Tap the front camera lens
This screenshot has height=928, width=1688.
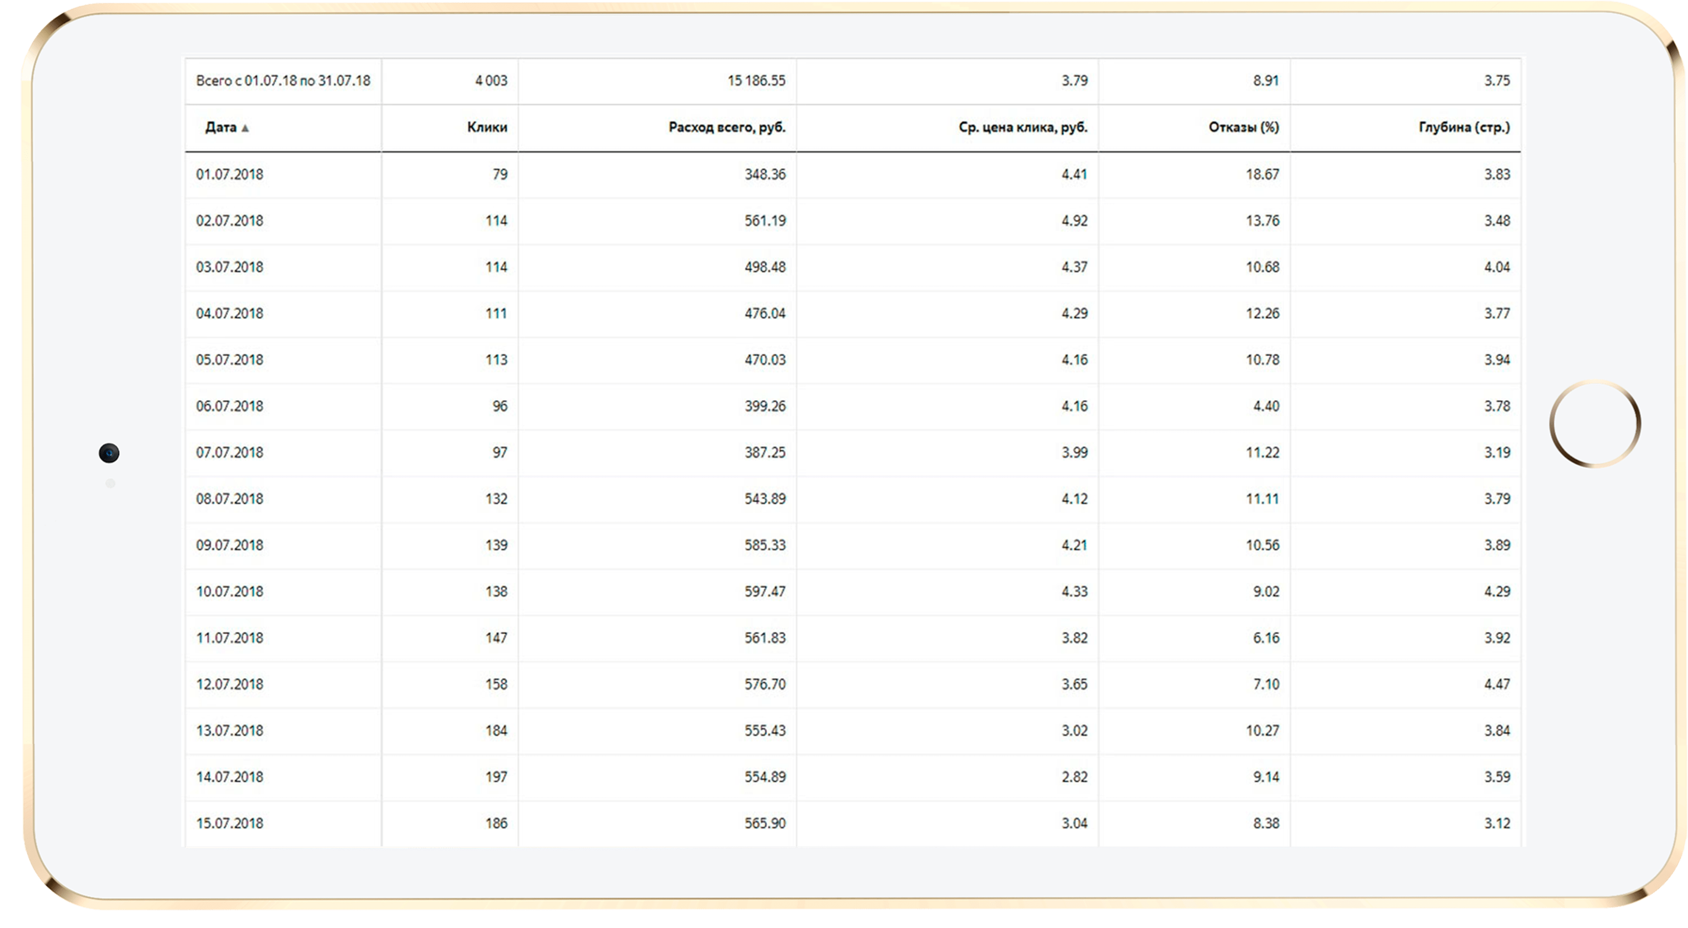(x=109, y=453)
